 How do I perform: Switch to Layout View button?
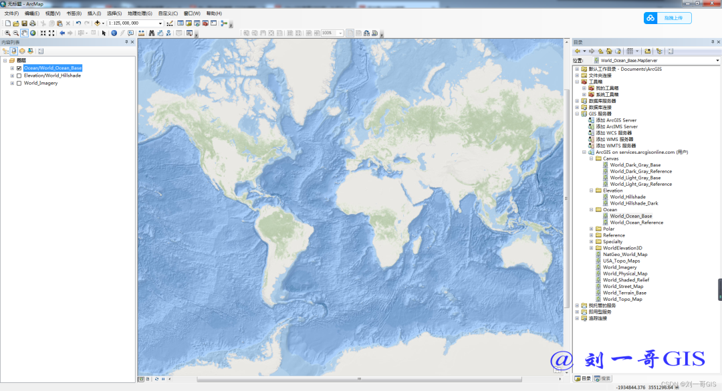coord(147,379)
